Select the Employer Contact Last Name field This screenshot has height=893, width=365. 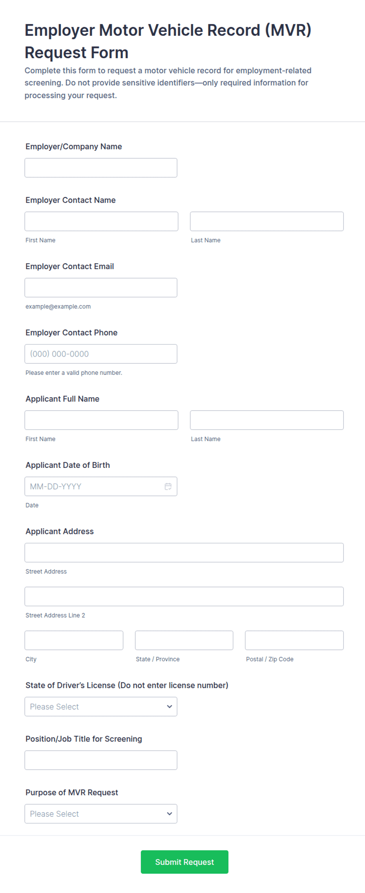click(x=266, y=221)
